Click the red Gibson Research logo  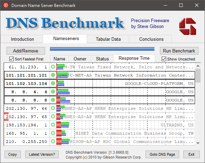187,26
